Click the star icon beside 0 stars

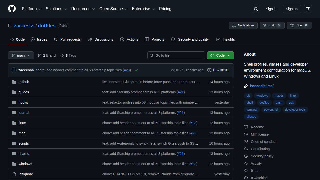pyautogui.click(x=246, y=171)
